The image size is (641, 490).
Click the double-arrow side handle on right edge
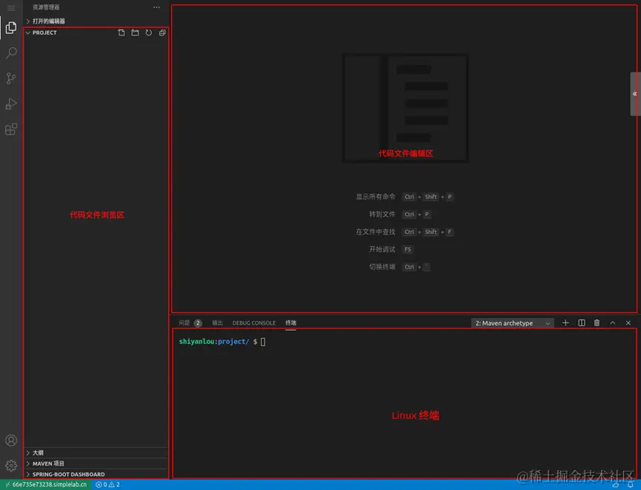pos(635,94)
